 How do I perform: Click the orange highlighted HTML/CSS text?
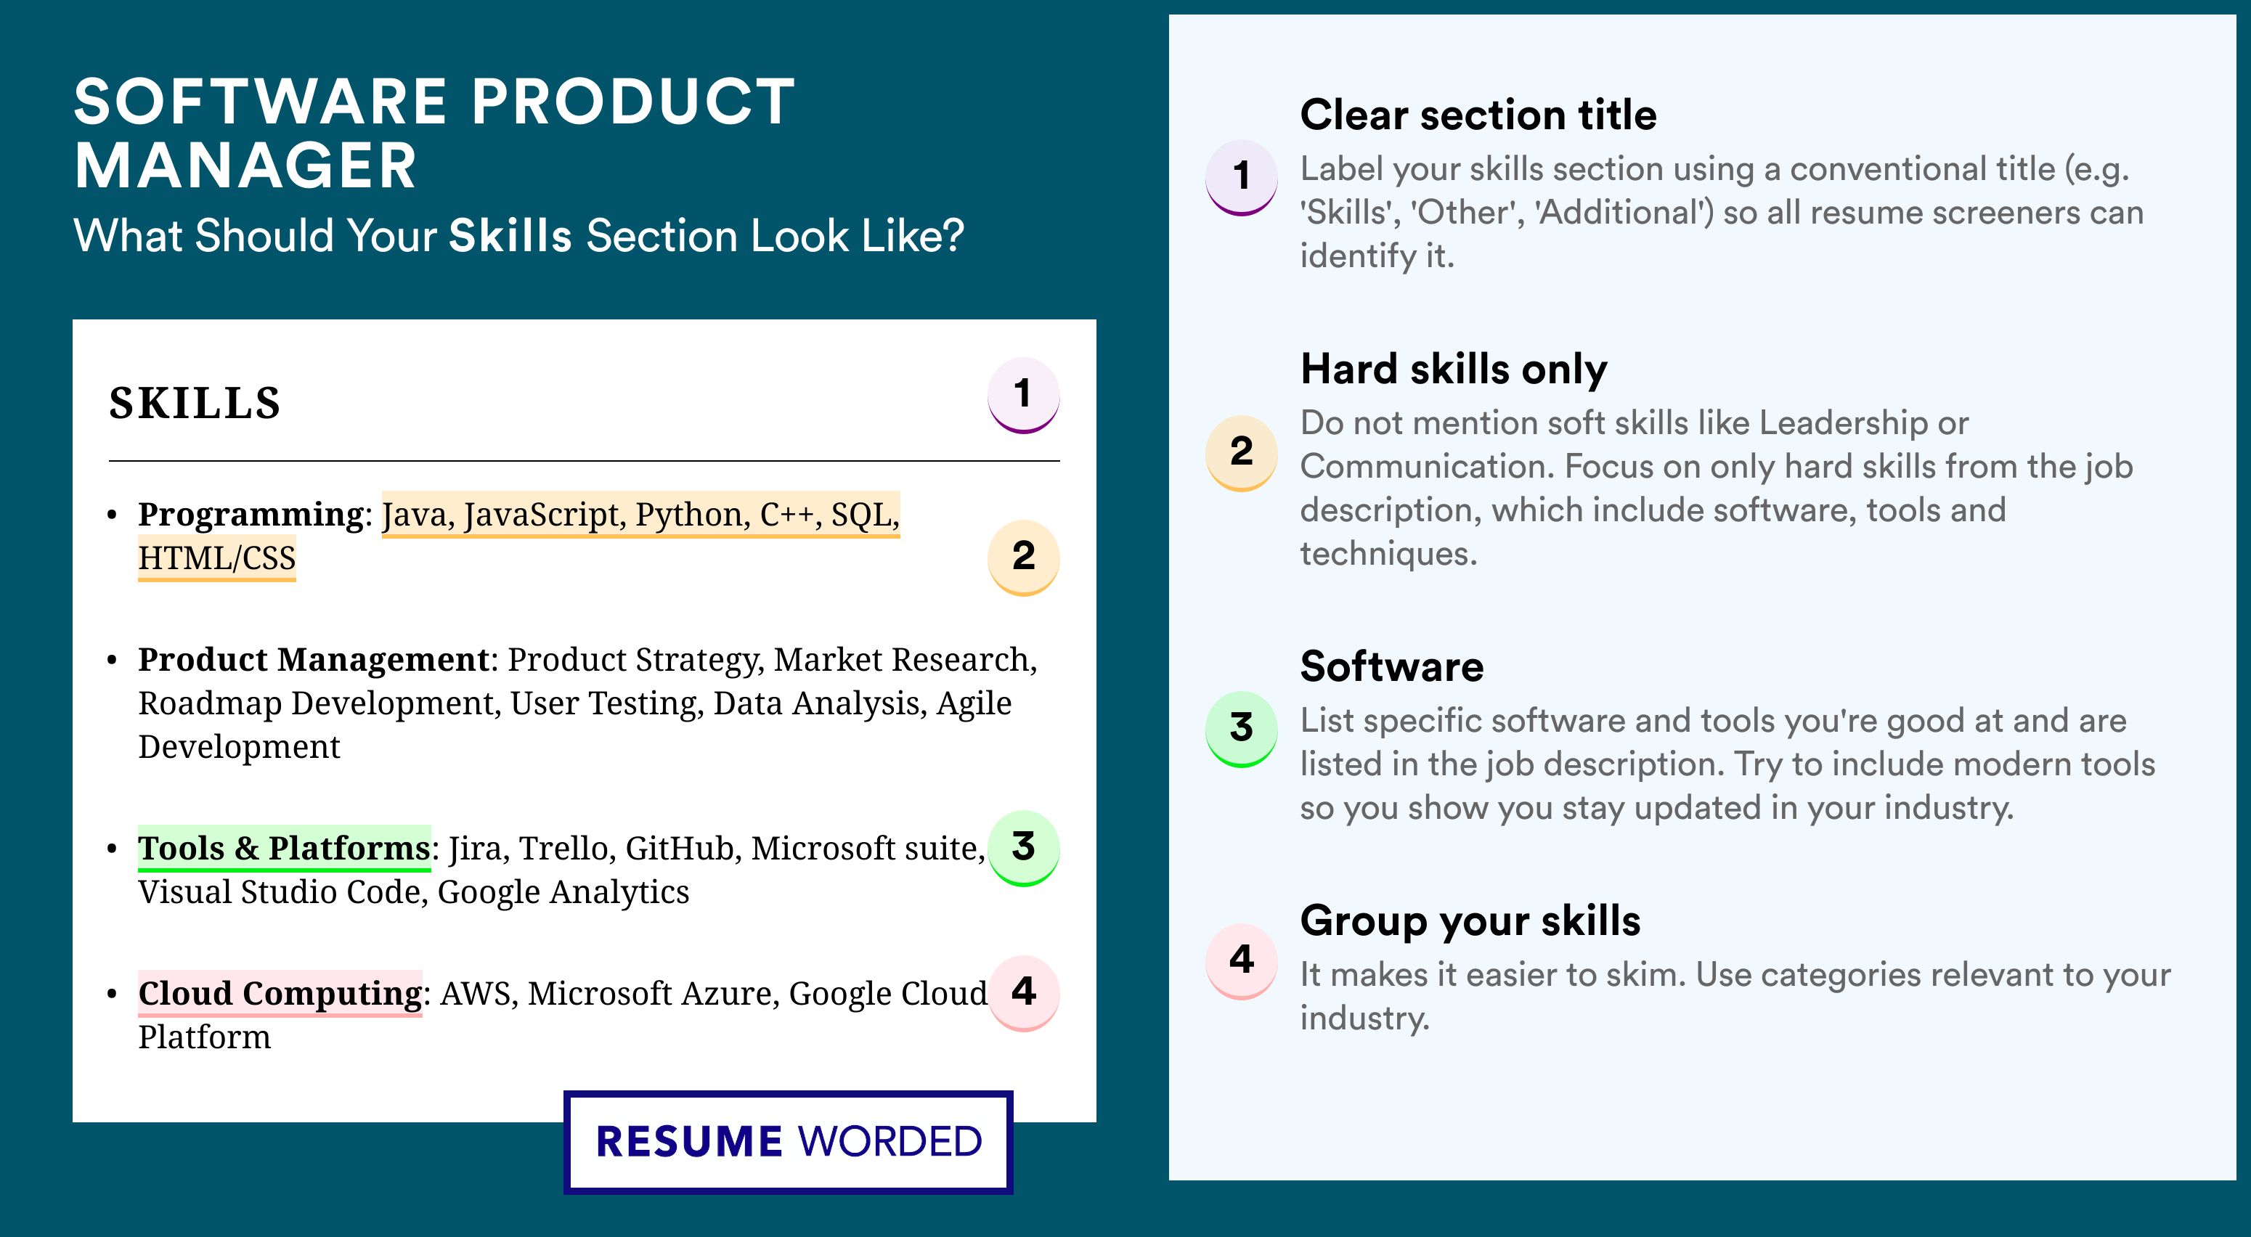[216, 558]
